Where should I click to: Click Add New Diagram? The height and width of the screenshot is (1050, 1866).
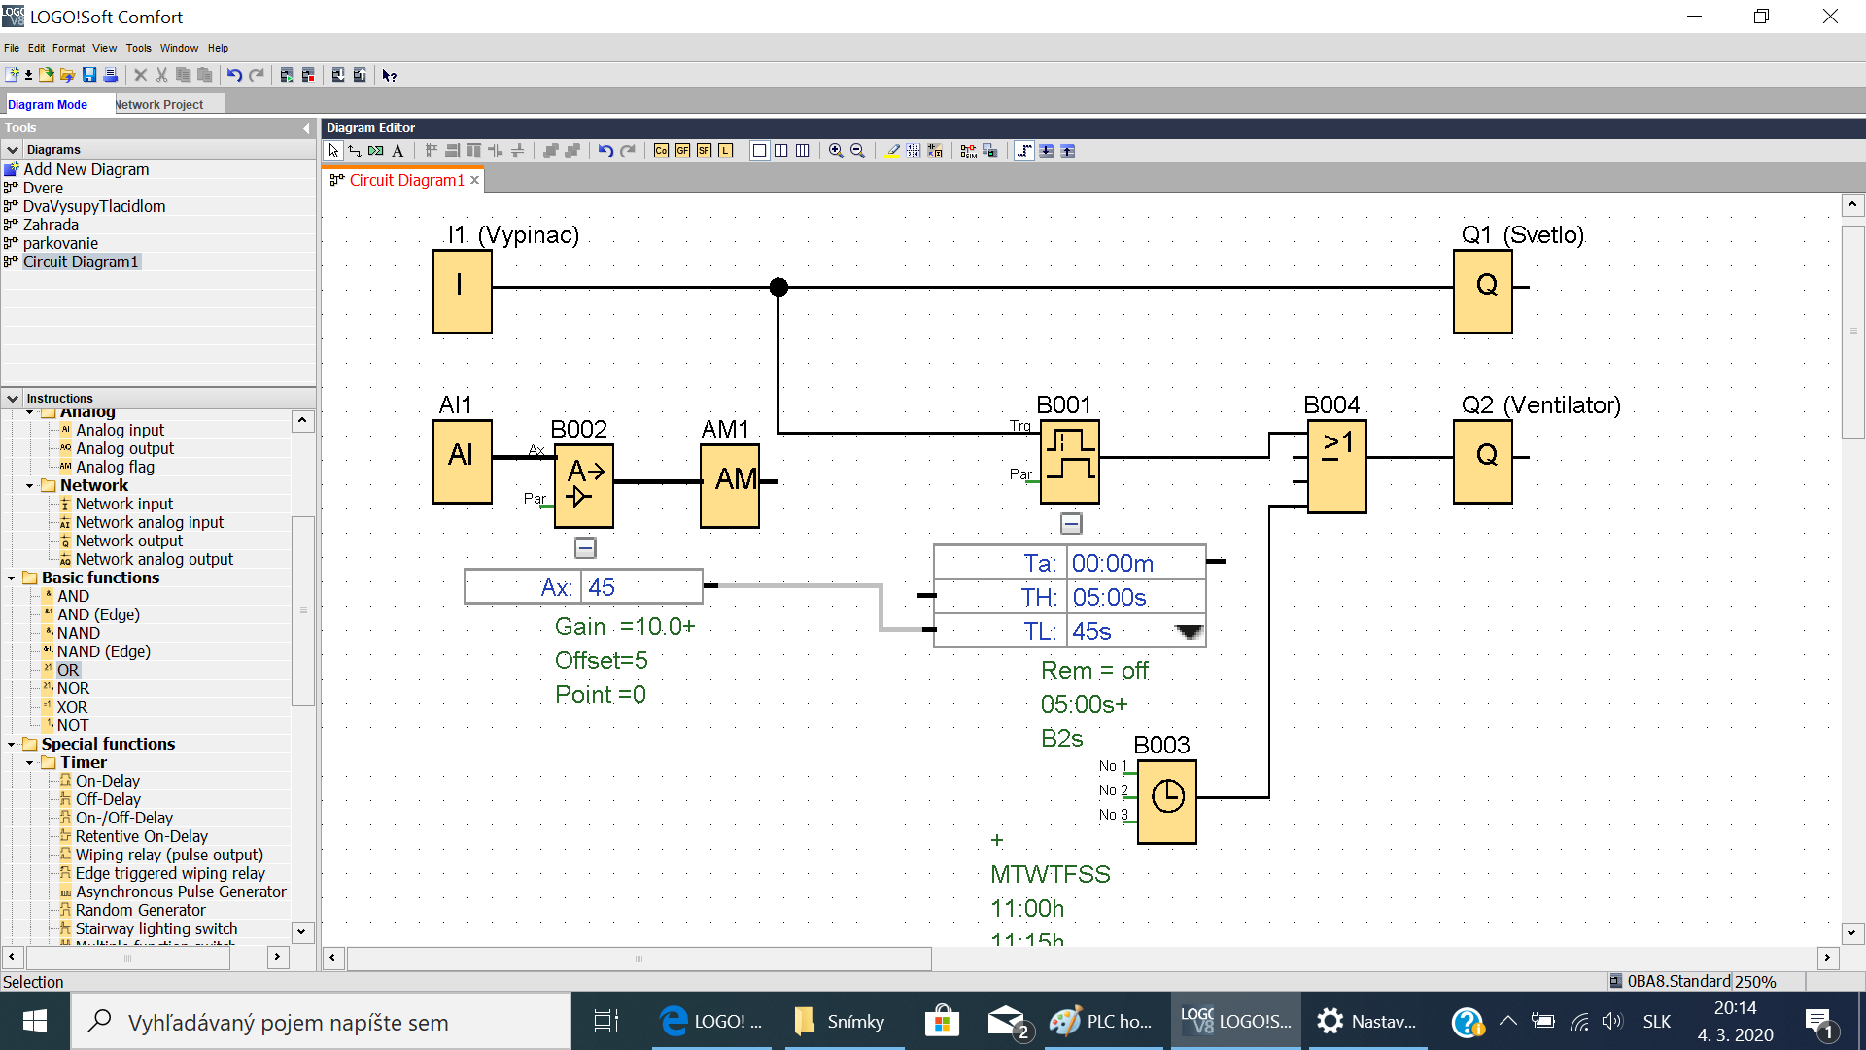point(86,169)
